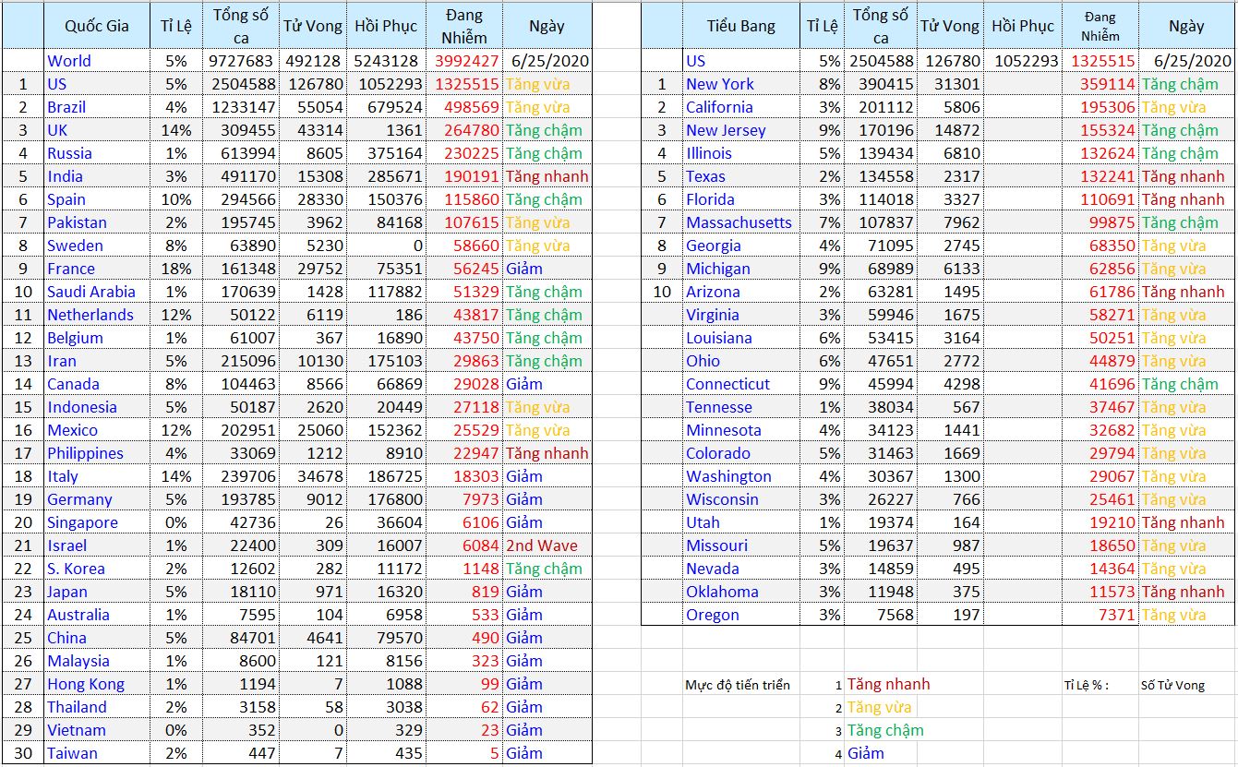Screen dimensions: 1238x767
Task: Select the Louisiana total cases cell 53415
Action: [882, 338]
